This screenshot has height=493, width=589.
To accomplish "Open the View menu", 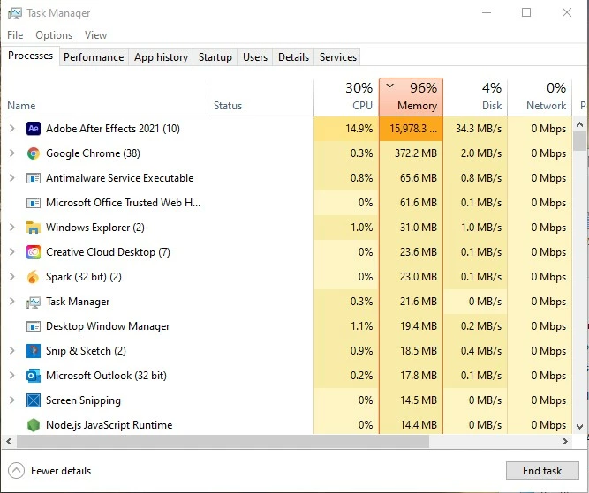I will pyautogui.click(x=95, y=35).
